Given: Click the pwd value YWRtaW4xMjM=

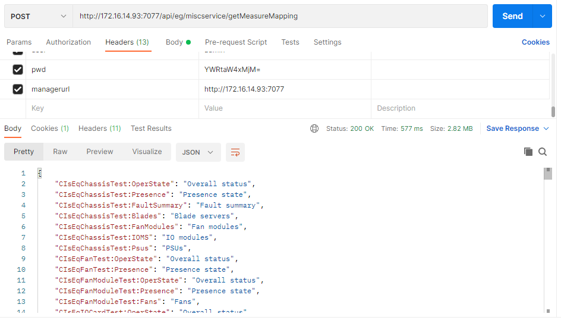Looking at the screenshot, I should 232,70.
